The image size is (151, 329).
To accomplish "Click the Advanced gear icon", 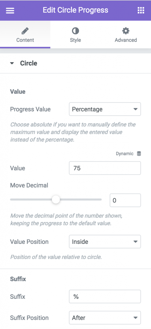I will click(126, 31).
